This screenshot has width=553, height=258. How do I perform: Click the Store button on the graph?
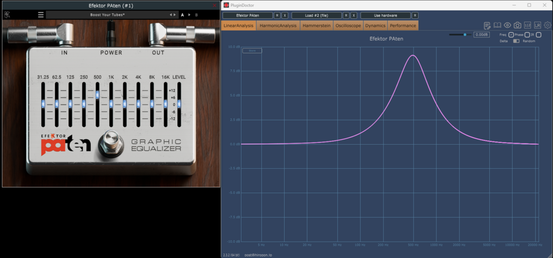[x=252, y=51]
